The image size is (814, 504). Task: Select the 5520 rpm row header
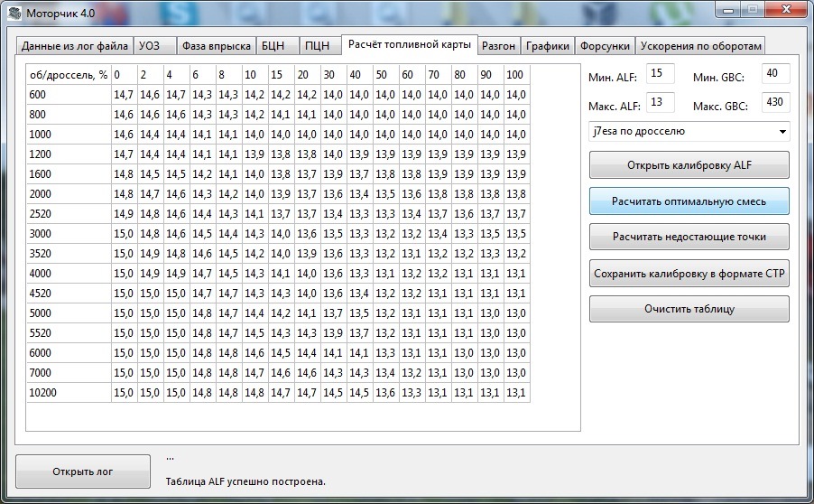click(69, 333)
